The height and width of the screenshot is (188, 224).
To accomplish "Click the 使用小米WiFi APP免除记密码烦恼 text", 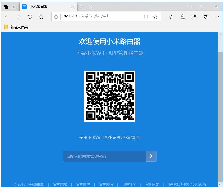I will coord(110,137).
